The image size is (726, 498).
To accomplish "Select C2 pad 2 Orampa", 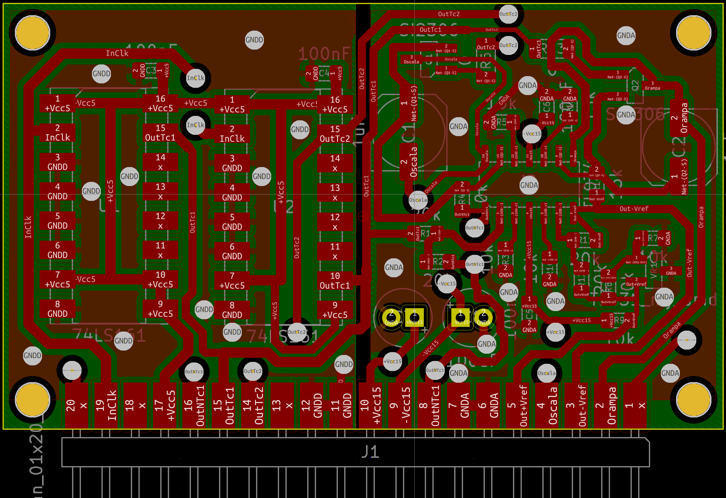I will tap(679, 118).
